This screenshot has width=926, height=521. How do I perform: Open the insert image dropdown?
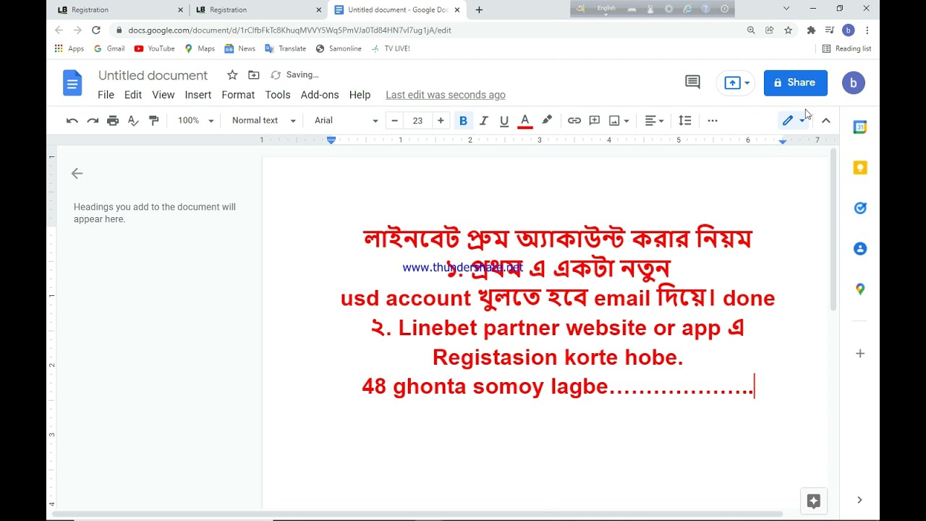click(x=619, y=121)
